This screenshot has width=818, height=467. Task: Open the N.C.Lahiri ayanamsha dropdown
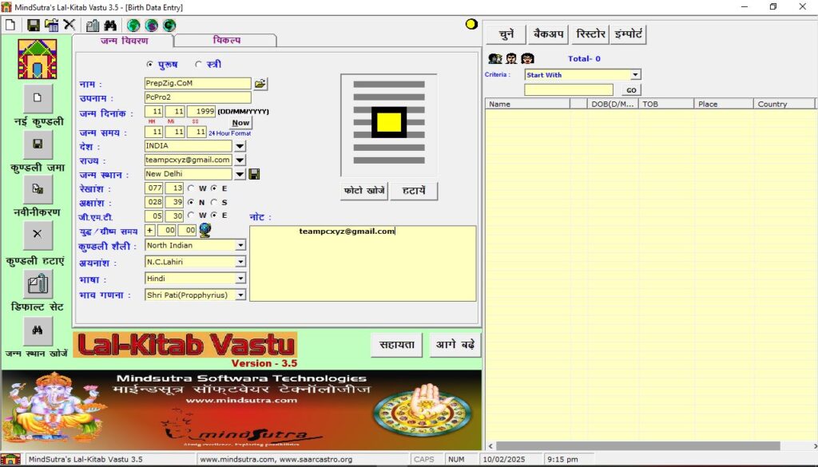coord(240,262)
